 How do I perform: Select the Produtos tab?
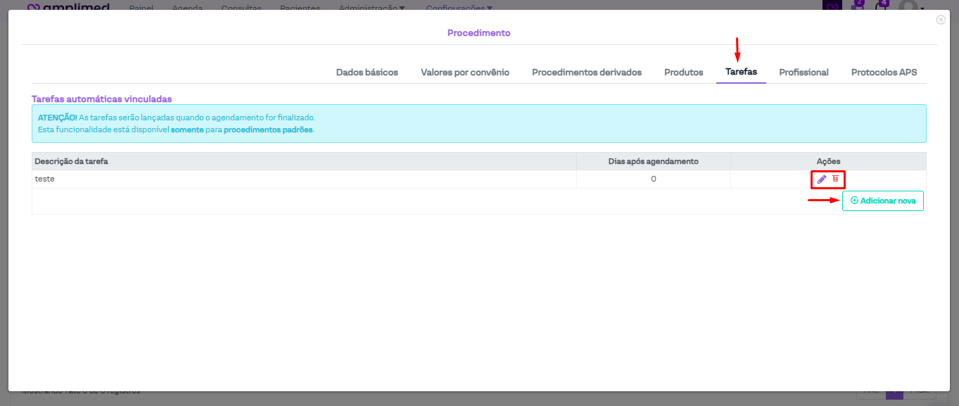click(x=683, y=72)
